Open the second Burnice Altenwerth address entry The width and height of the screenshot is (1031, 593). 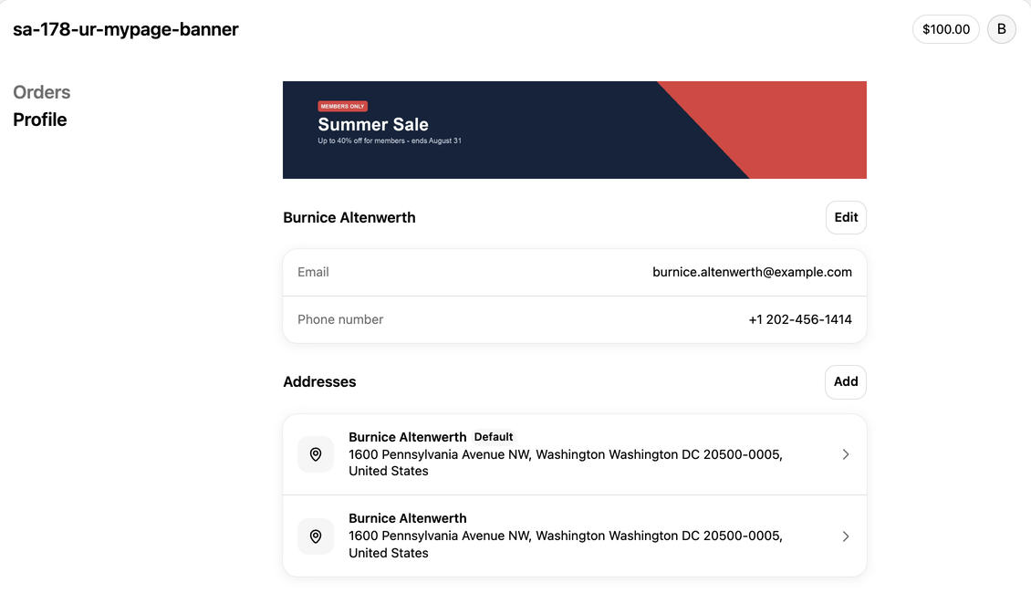(x=575, y=536)
